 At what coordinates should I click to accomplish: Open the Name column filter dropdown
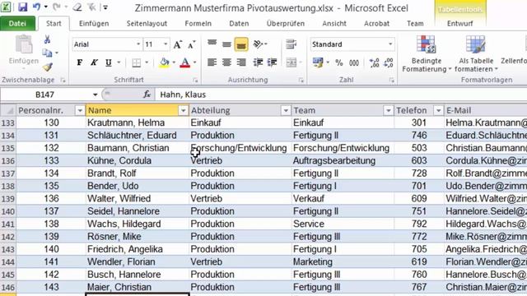tap(183, 110)
